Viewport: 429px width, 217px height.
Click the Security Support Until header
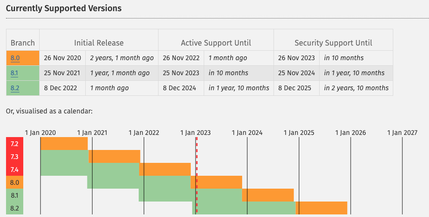point(333,43)
